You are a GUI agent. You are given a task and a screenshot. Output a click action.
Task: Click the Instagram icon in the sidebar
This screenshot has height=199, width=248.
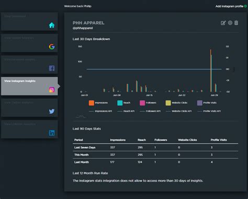(x=52, y=90)
